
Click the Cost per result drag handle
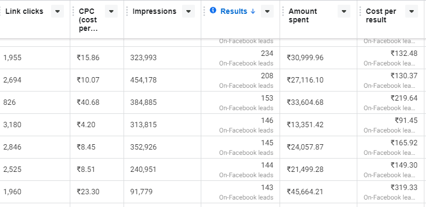[361, 11]
